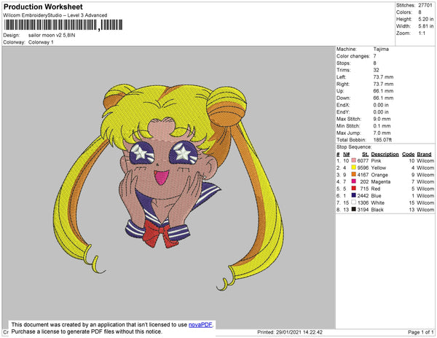
Task: Click the 'Production Worksheet' heading
Action: [43, 7]
